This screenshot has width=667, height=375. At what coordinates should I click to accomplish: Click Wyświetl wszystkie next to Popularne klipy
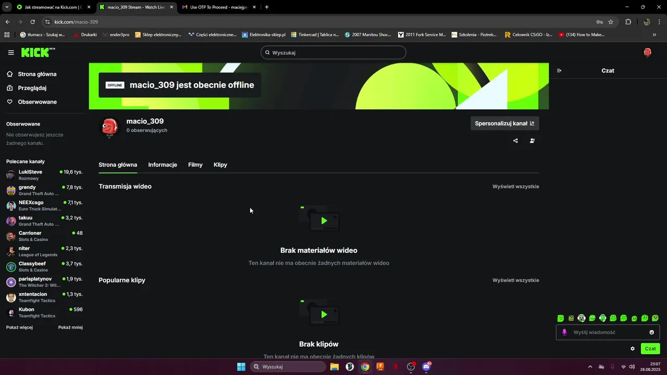pos(516,280)
